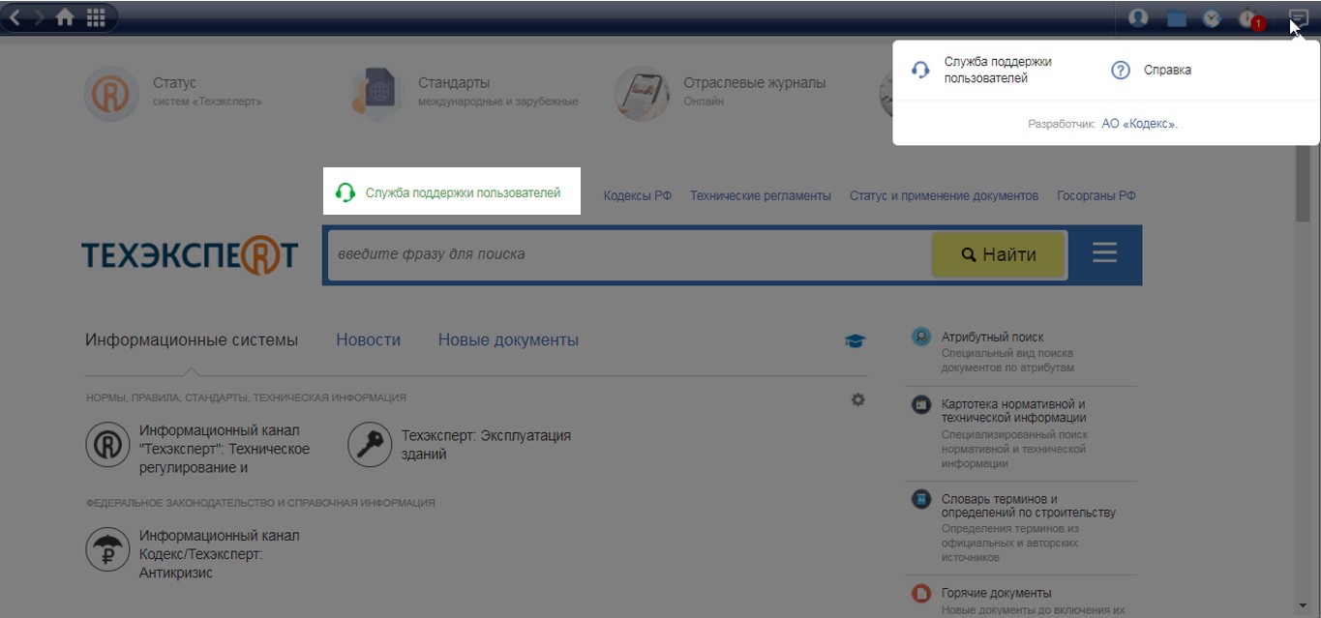Open the Стандарты международные и зарубежные tile

click(465, 93)
